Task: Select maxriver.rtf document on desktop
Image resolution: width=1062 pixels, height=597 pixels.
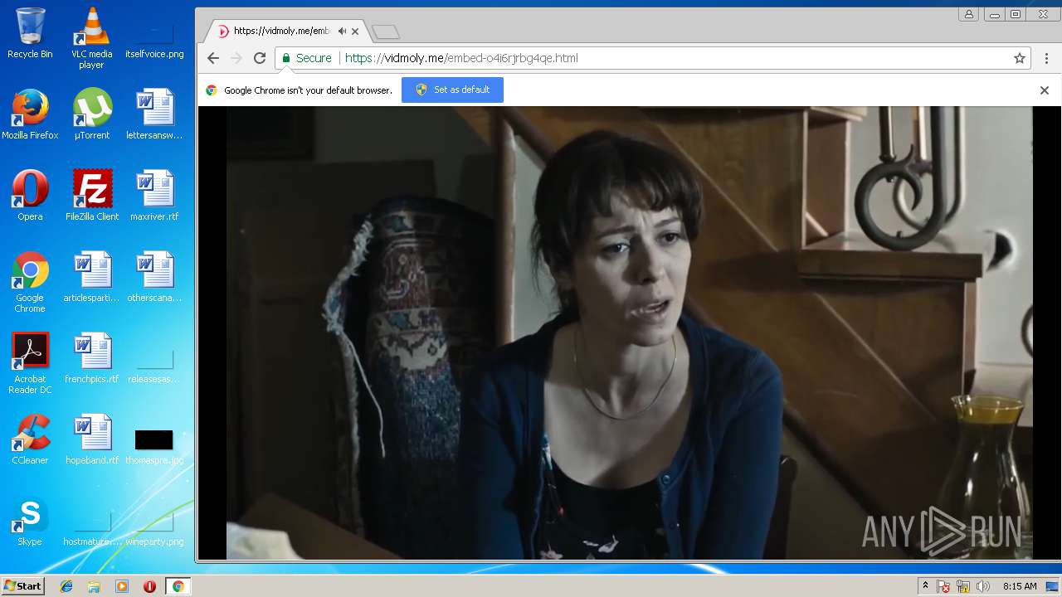Action: (x=154, y=195)
